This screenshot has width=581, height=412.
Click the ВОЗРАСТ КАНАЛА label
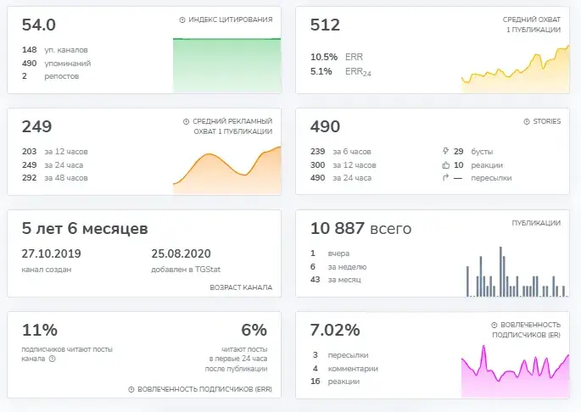(x=241, y=287)
